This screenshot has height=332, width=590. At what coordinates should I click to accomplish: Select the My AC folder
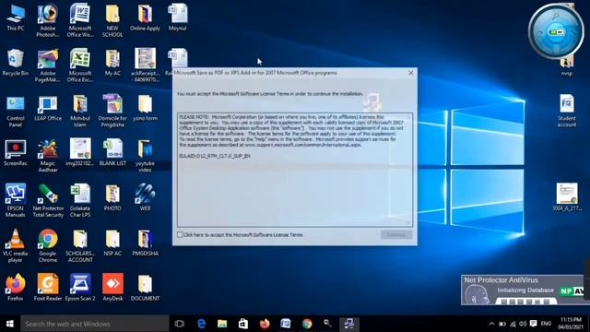112,63
